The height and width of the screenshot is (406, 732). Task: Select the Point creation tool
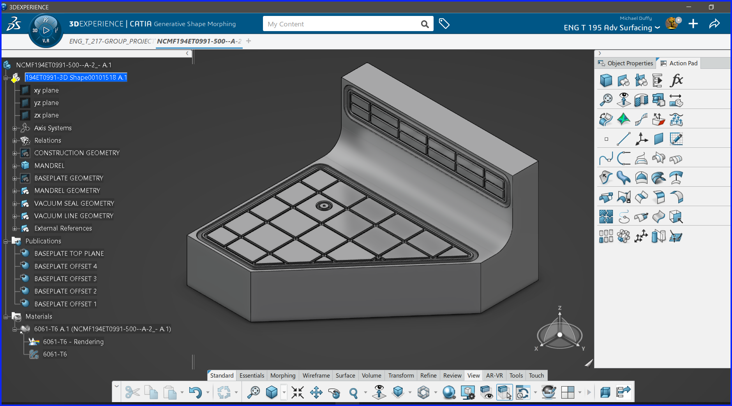(606, 139)
